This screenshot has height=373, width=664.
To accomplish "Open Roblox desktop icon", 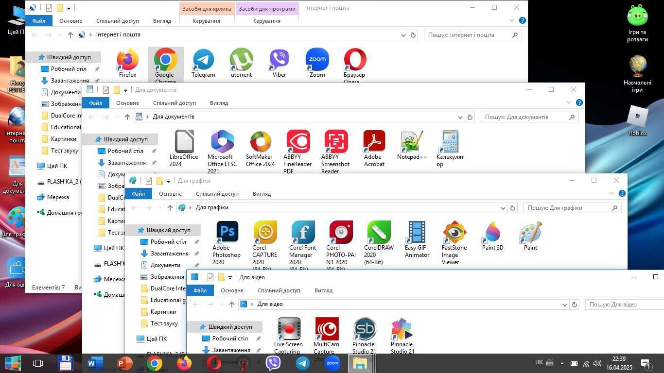I will [637, 120].
